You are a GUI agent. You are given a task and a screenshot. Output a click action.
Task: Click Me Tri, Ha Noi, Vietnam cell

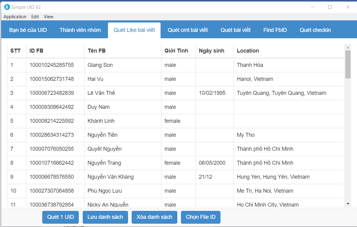point(289,191)
